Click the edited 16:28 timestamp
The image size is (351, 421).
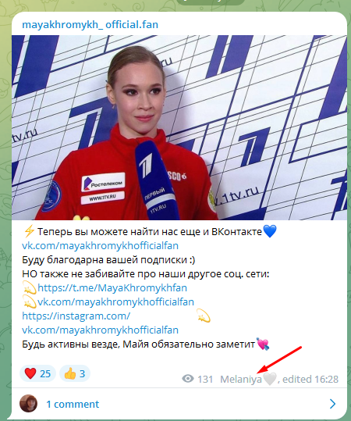click(x=310, y=379)
